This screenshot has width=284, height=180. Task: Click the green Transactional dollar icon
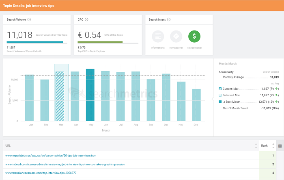pos(194,37)
